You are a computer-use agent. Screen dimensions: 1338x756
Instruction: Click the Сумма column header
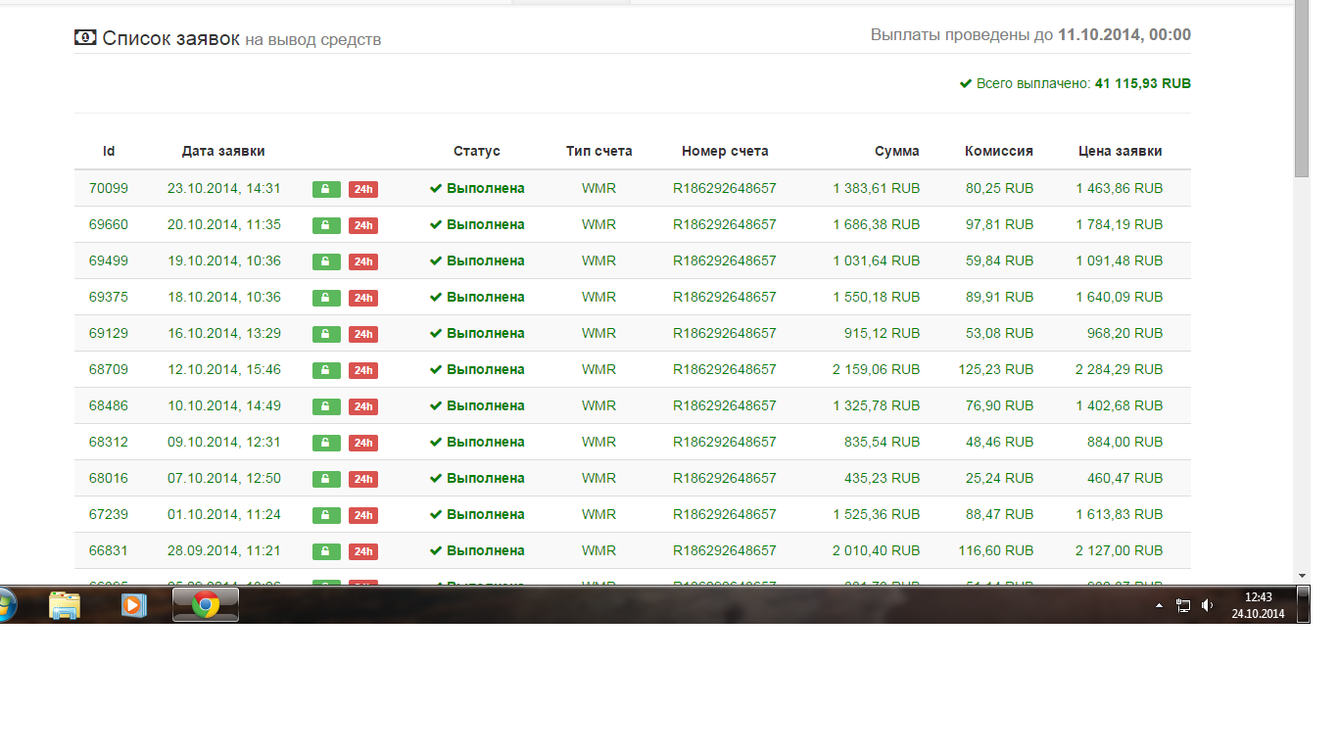click(897, 151)
